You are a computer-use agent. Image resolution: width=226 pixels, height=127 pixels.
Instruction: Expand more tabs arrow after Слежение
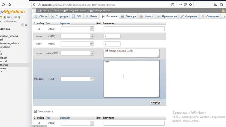tap(224, 16)
